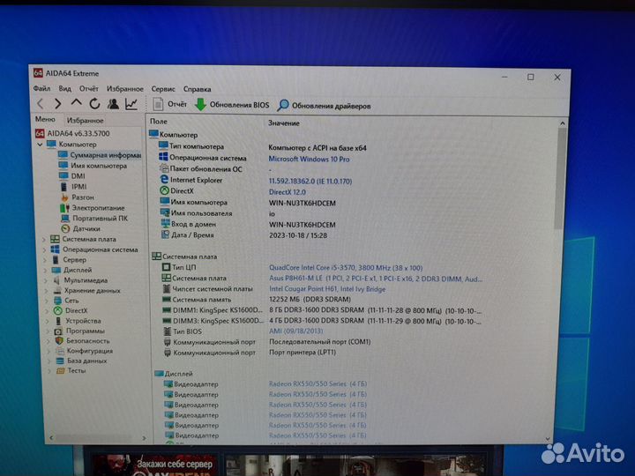The width and height of the screenshot is (635, 476).
Task: Refresh data using the circular arrow icon
Action: pyautogui.click(x=94, y=104)
